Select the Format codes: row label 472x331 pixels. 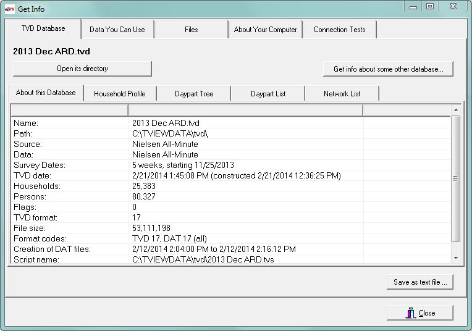point(40,238)
